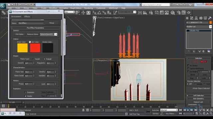Open the Render Setup icon
This screenshot has width=213, height=119.
(179, 13)
